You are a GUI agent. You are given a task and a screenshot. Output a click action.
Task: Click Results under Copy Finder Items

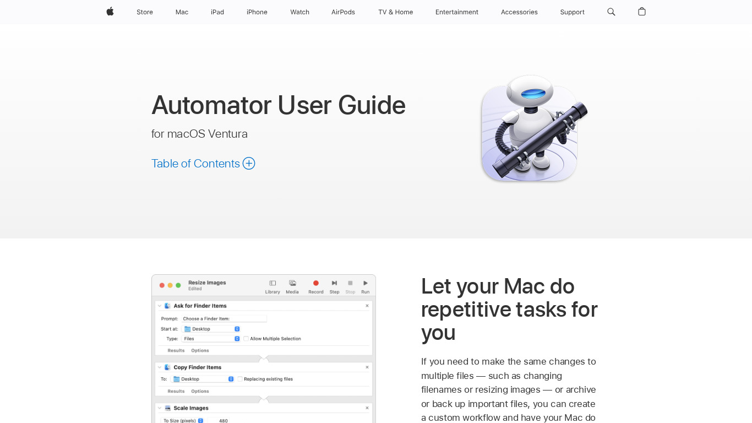176,391
